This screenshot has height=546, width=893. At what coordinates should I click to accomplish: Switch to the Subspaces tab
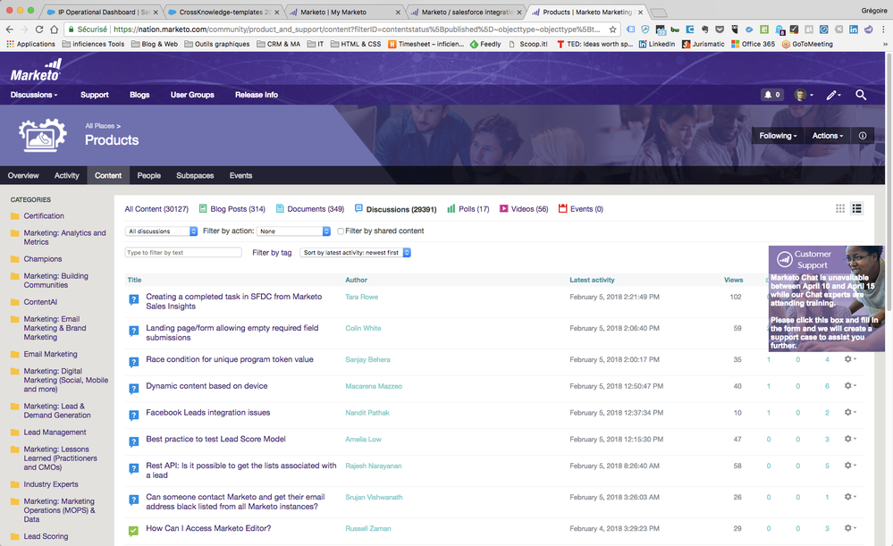click(x=195, y=175)
